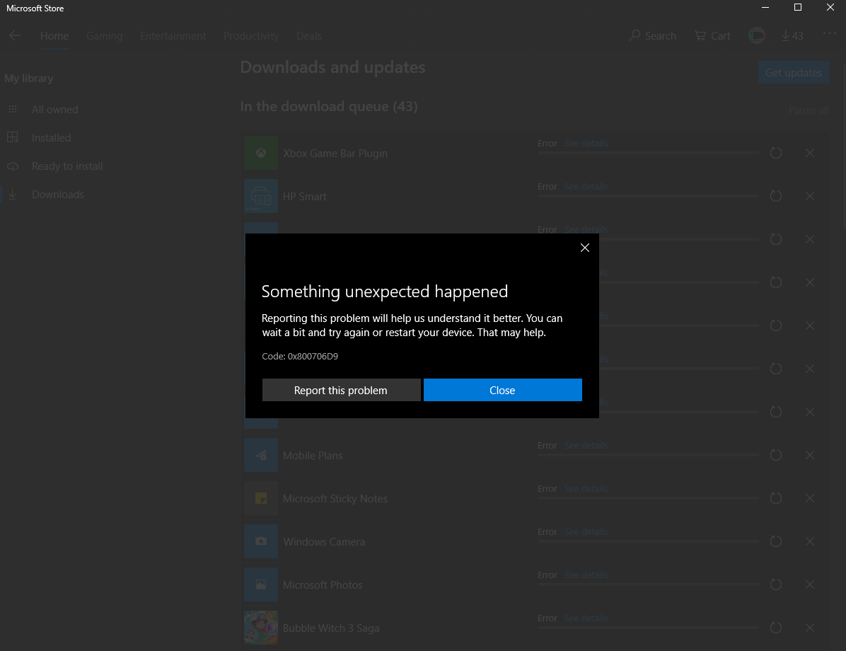The image size is (846, 651).
Task: See details for Microsoft Photos error
Action: pyautogui.click(x=586, y=575)
